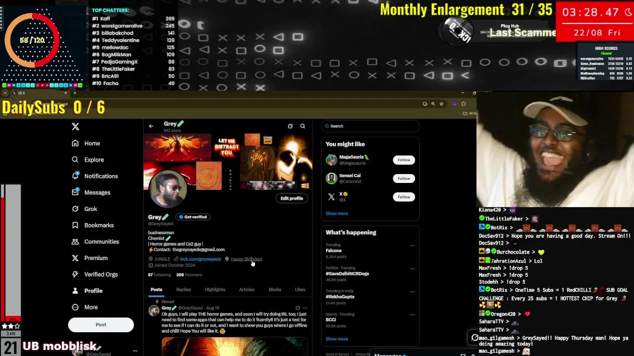The width and height of the screenshot is (634, 356).
Task: Click the Edit profile button
Action: point(292,198)
